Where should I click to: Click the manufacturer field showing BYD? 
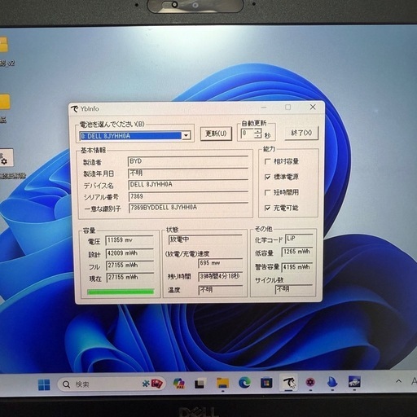pyautogui.click(x=188, y=161)
